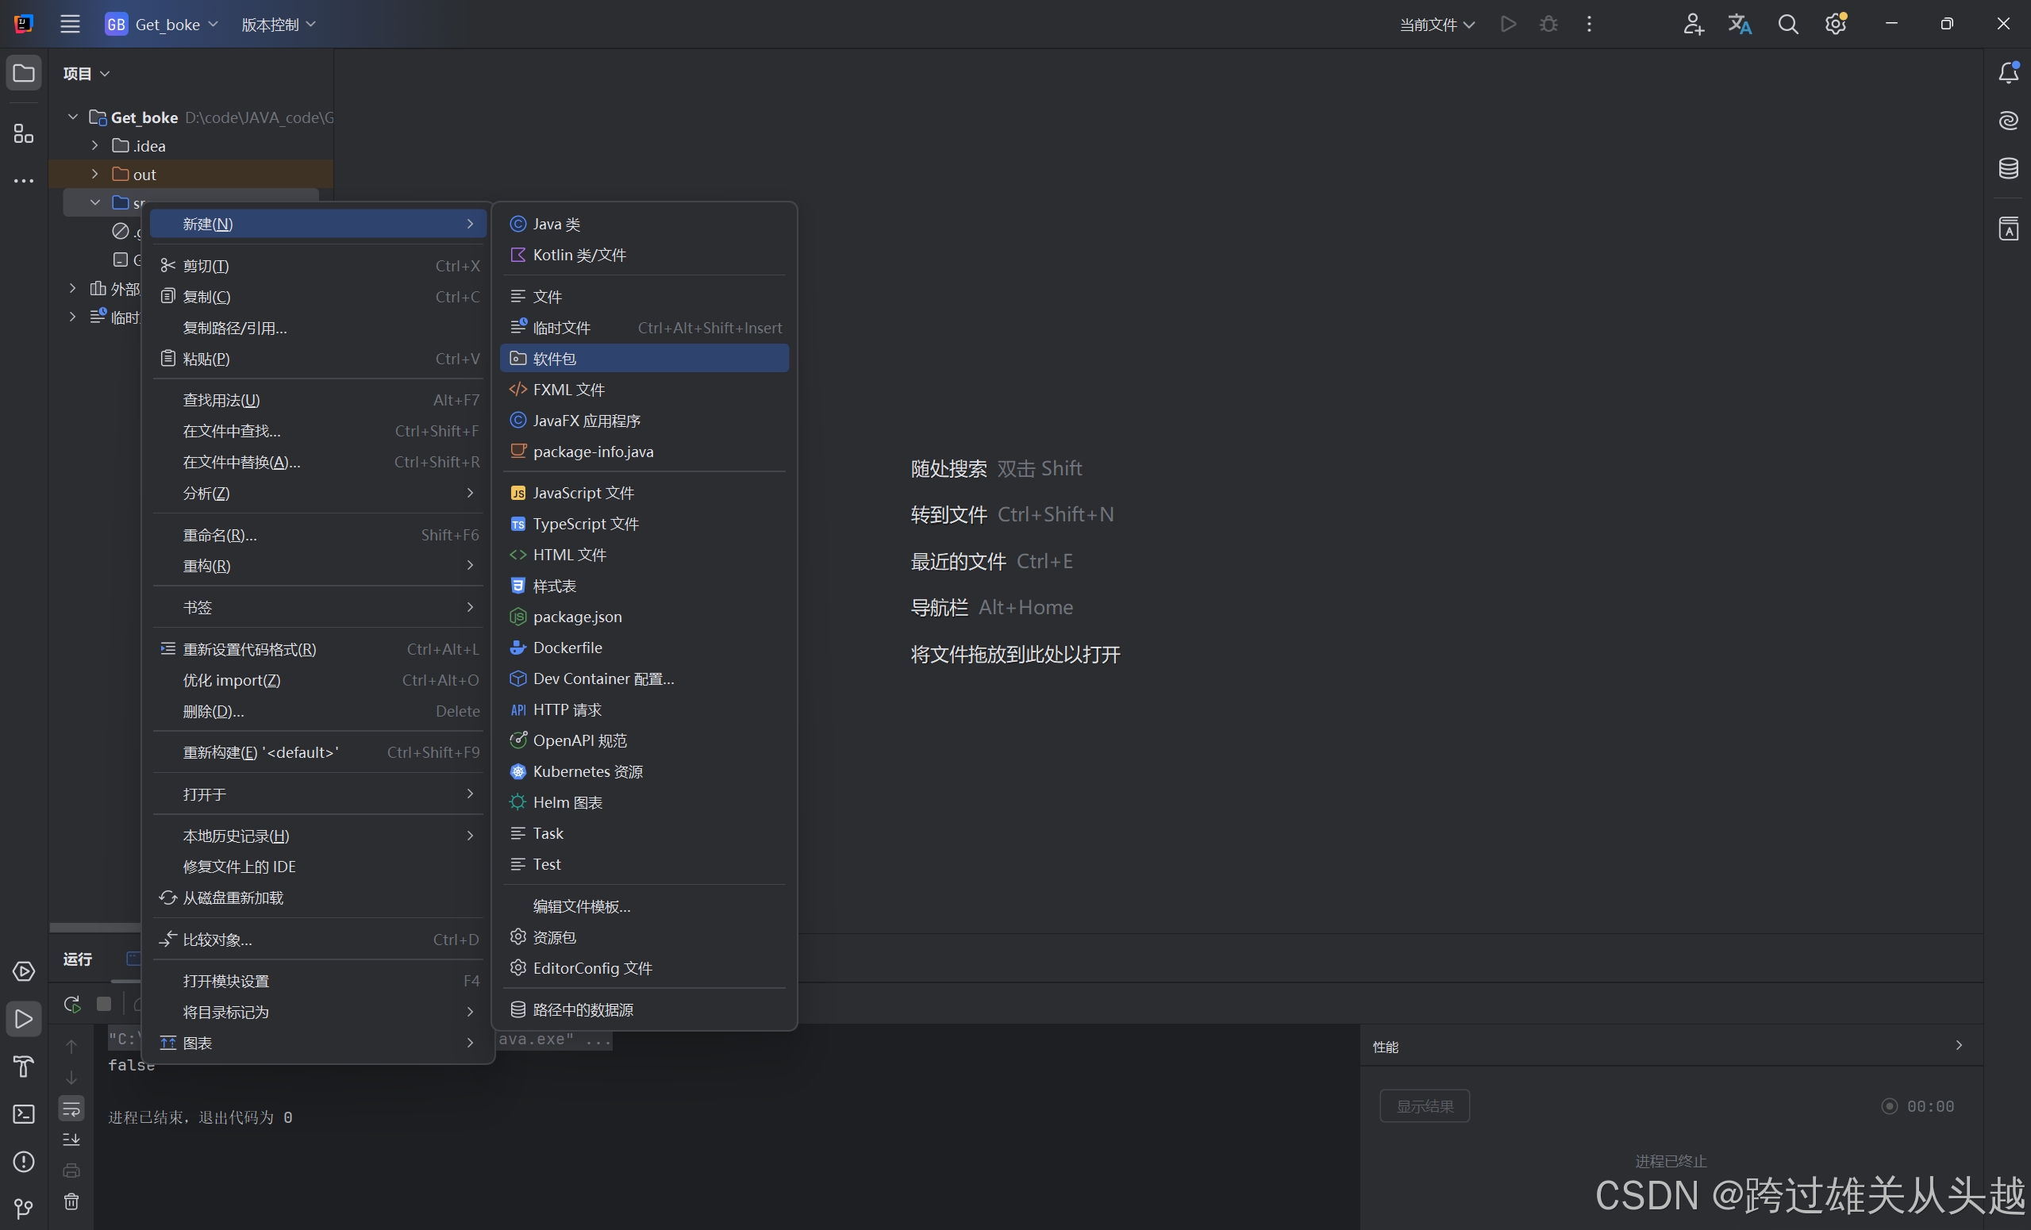This screenshot has width=2031, height=1230.
Task: Click 重命名(R)... in the context menu
Action: (219, 535)
